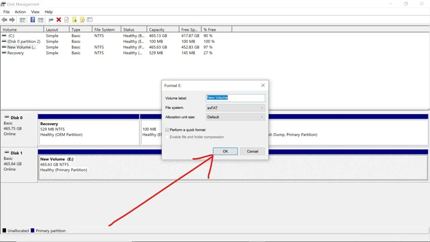Close the Format E: dialog

pyautogui.click(x=263, y=85)
